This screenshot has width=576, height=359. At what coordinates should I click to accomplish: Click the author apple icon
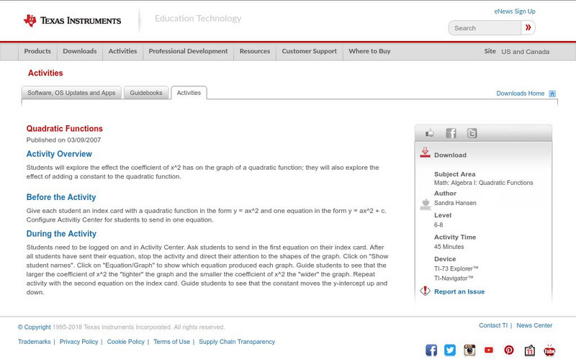tap(426, 204)
